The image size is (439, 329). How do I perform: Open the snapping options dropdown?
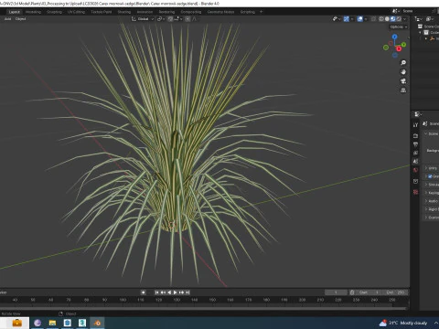coord(178,19)
